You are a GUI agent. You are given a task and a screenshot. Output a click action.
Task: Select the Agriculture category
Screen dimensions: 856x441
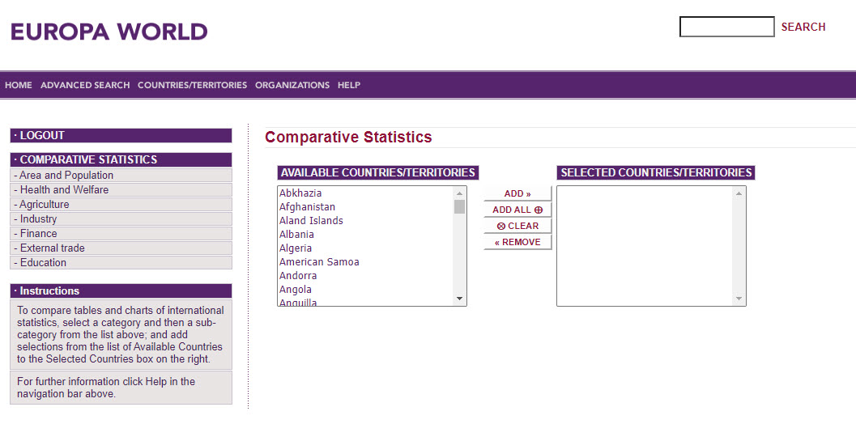point(121,204)
